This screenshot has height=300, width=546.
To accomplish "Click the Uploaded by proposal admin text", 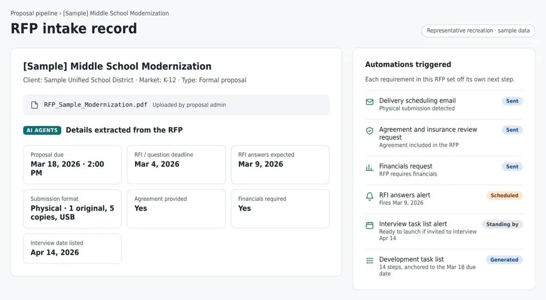I will pos(189,105).
